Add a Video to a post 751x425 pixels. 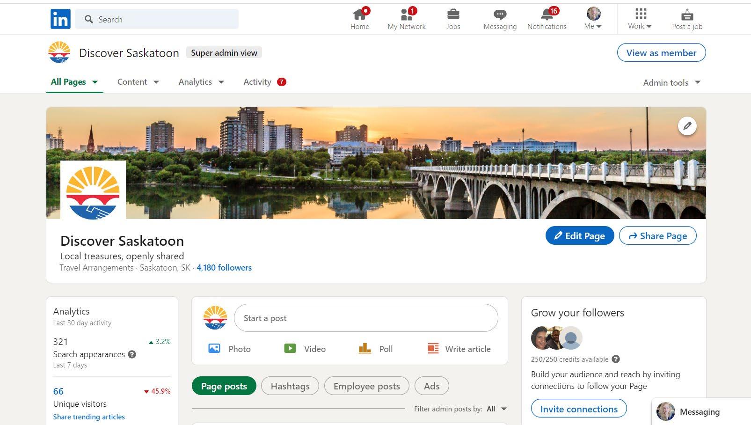click(x=305, y=349)
